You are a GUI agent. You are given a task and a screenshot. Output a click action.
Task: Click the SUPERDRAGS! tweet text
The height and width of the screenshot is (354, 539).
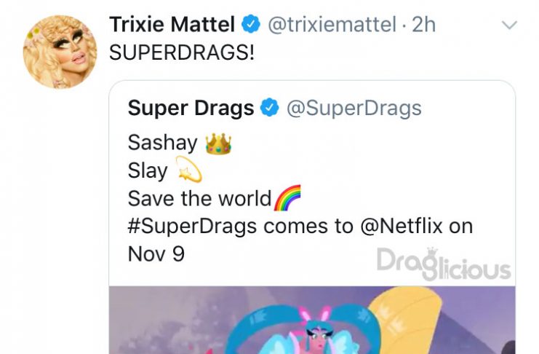[x=182, y=52]
